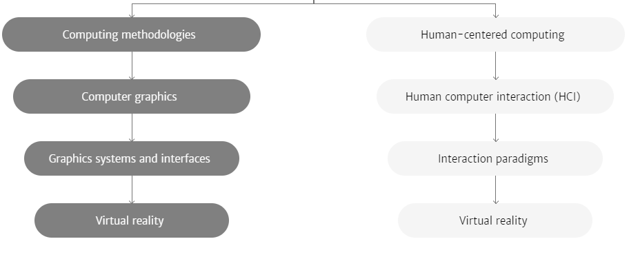The image size is (629, 259).
Task: Click arrowhead entering Human-centered computing from above
Action: tap(495, 15)
